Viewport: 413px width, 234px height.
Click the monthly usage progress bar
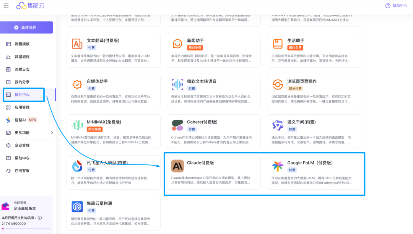click(26, 229)
